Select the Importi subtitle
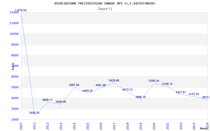 tap(105, 9)
